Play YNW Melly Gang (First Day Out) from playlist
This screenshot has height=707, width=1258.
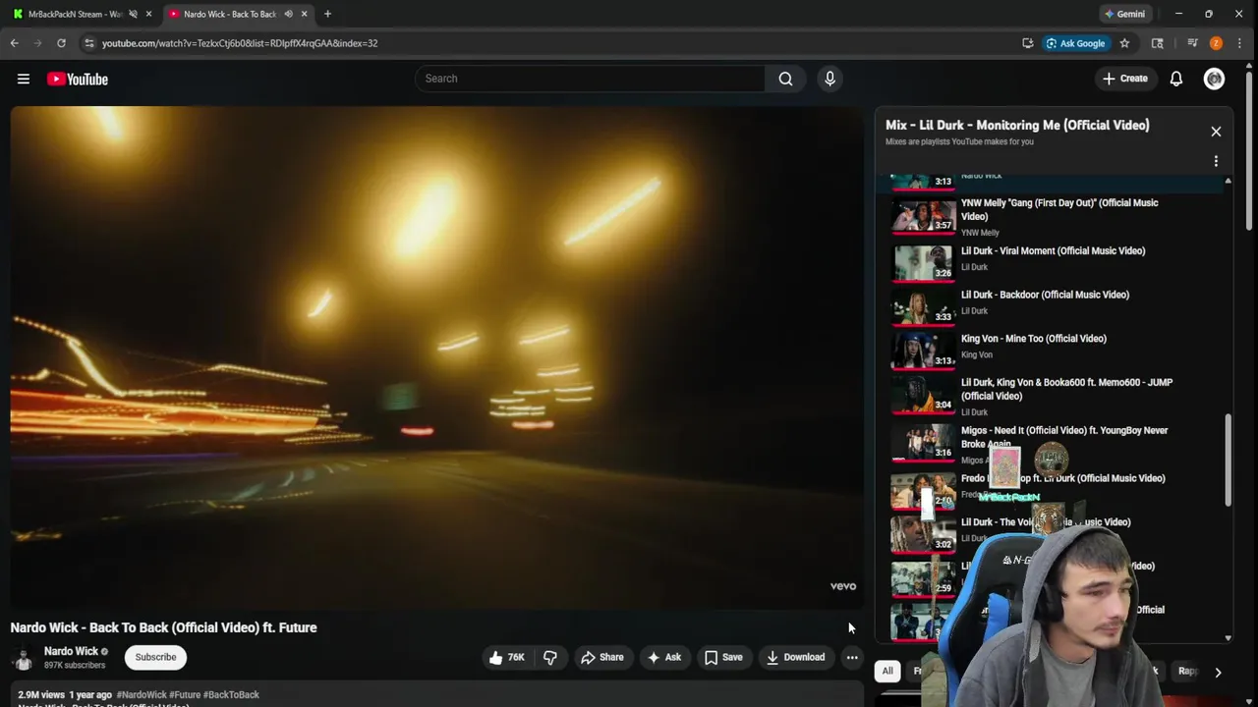pyautogui.click(x=1059, y=209)
